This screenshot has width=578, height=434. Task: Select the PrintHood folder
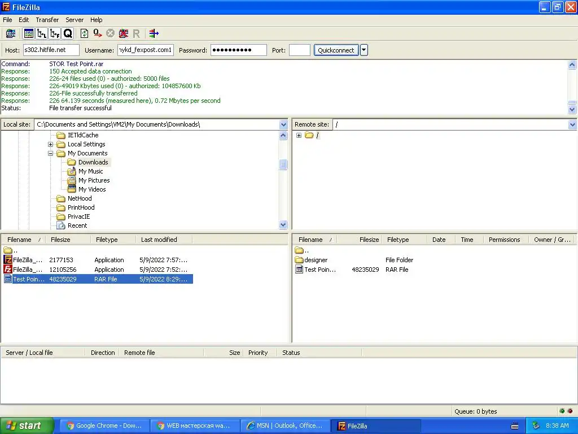pos(81,207)
